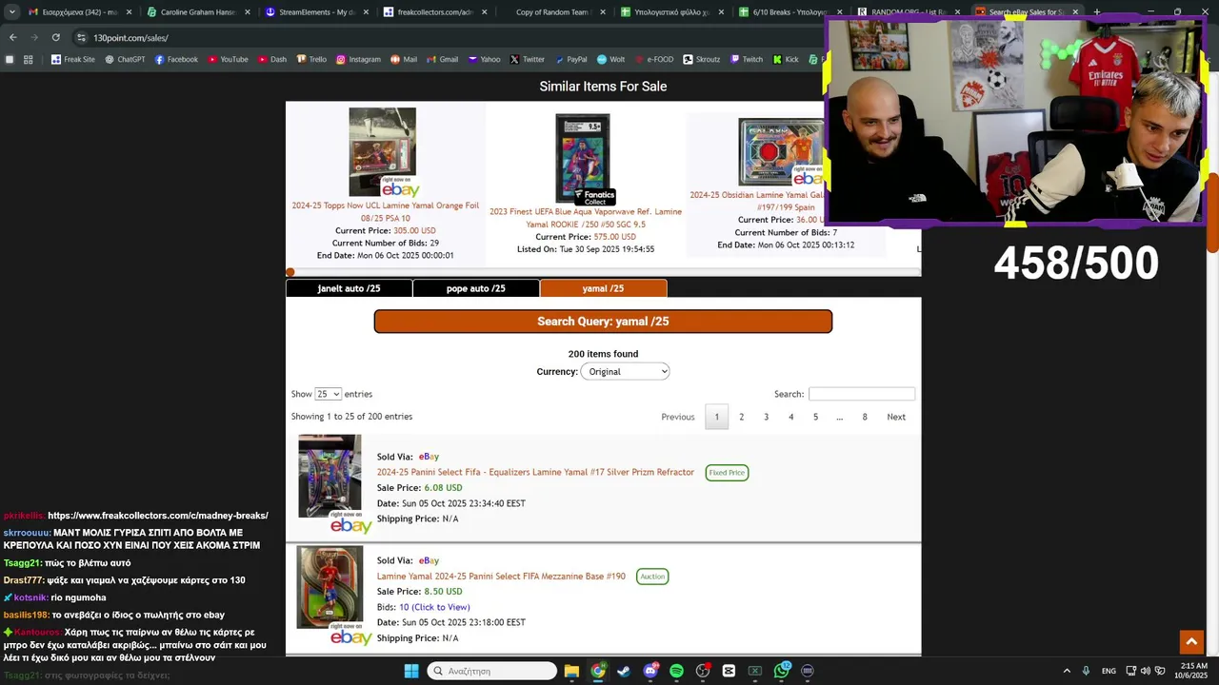The width and height of the screenshot is (1219, 685).
Task: Open the Show entries count dropdown
Action: (328, 394)
